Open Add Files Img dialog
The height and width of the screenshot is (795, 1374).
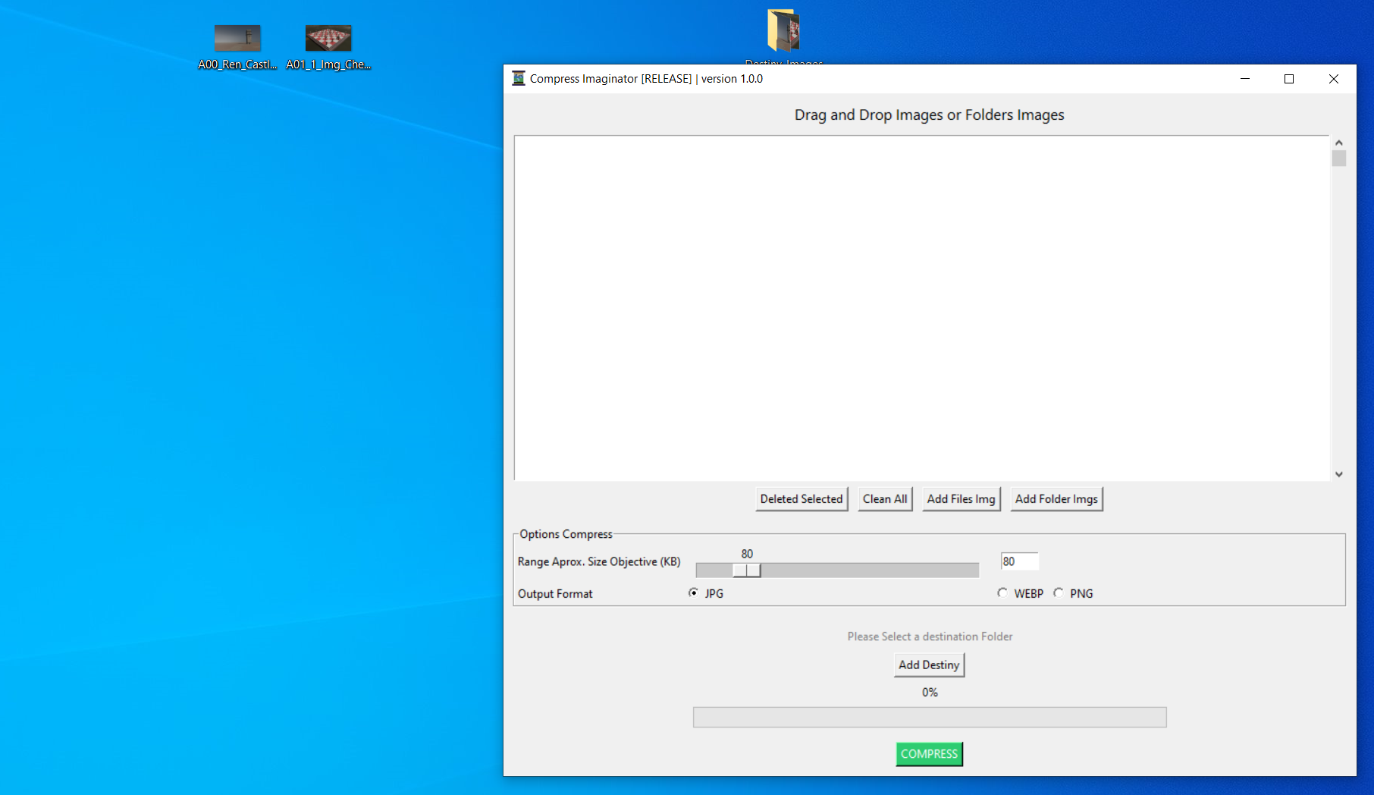point(961,499)
